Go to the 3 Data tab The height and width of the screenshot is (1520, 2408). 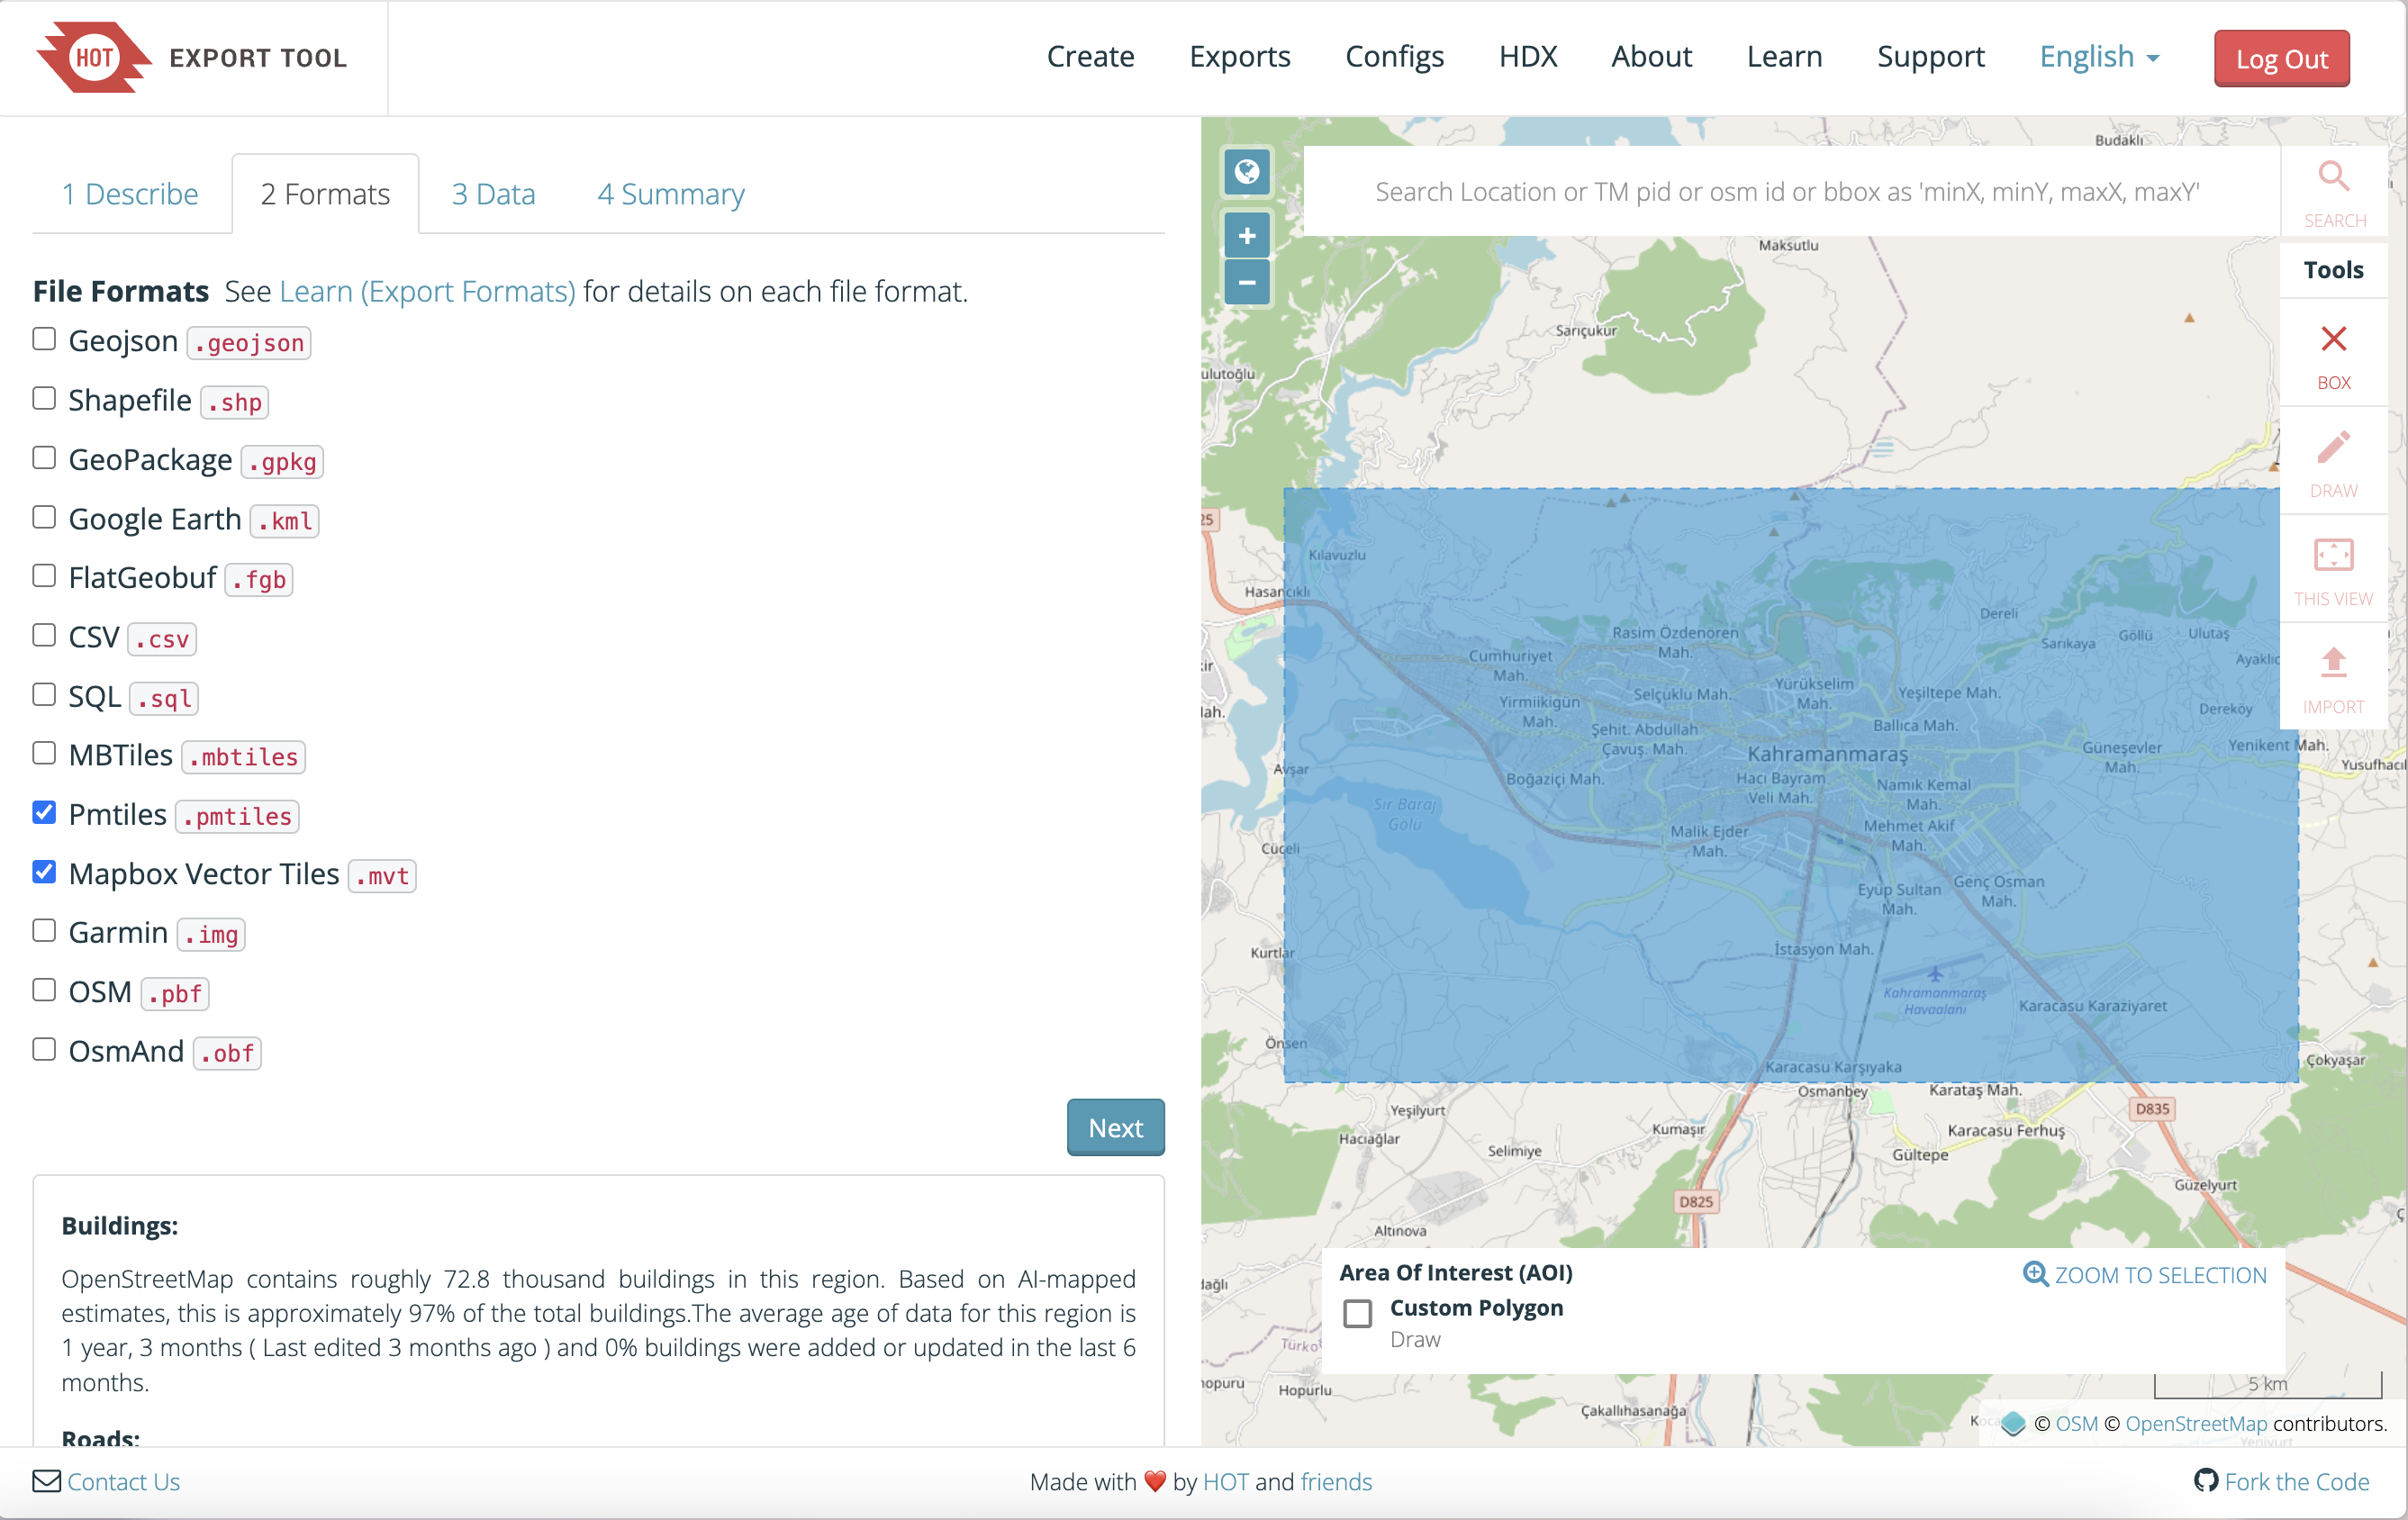pos(493,194)
